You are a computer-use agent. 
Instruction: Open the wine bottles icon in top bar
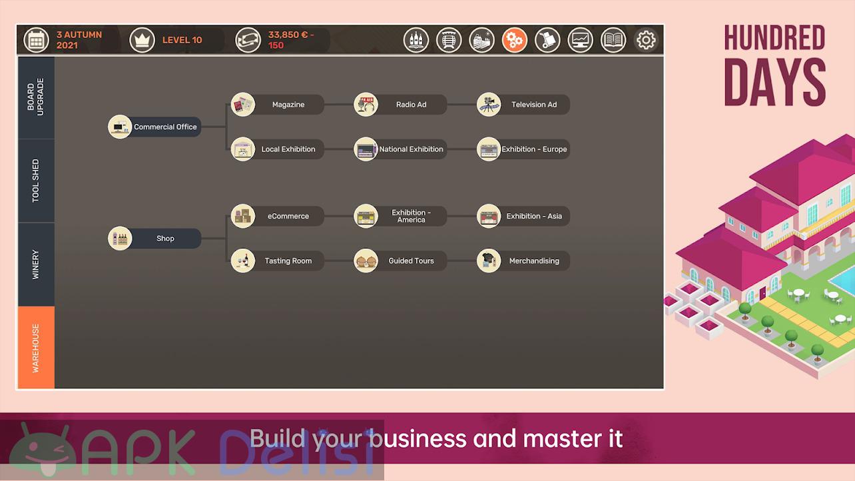tap(416, 40)
